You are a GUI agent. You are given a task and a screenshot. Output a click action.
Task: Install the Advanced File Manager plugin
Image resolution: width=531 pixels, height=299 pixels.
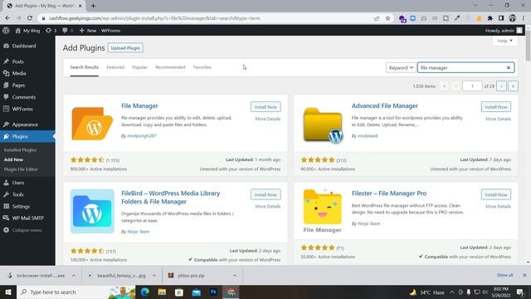click(x=496, y=107)
